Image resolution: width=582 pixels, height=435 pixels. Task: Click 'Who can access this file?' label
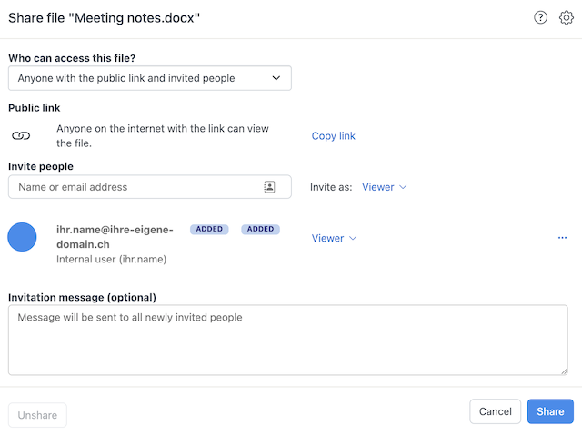point(72,58)
